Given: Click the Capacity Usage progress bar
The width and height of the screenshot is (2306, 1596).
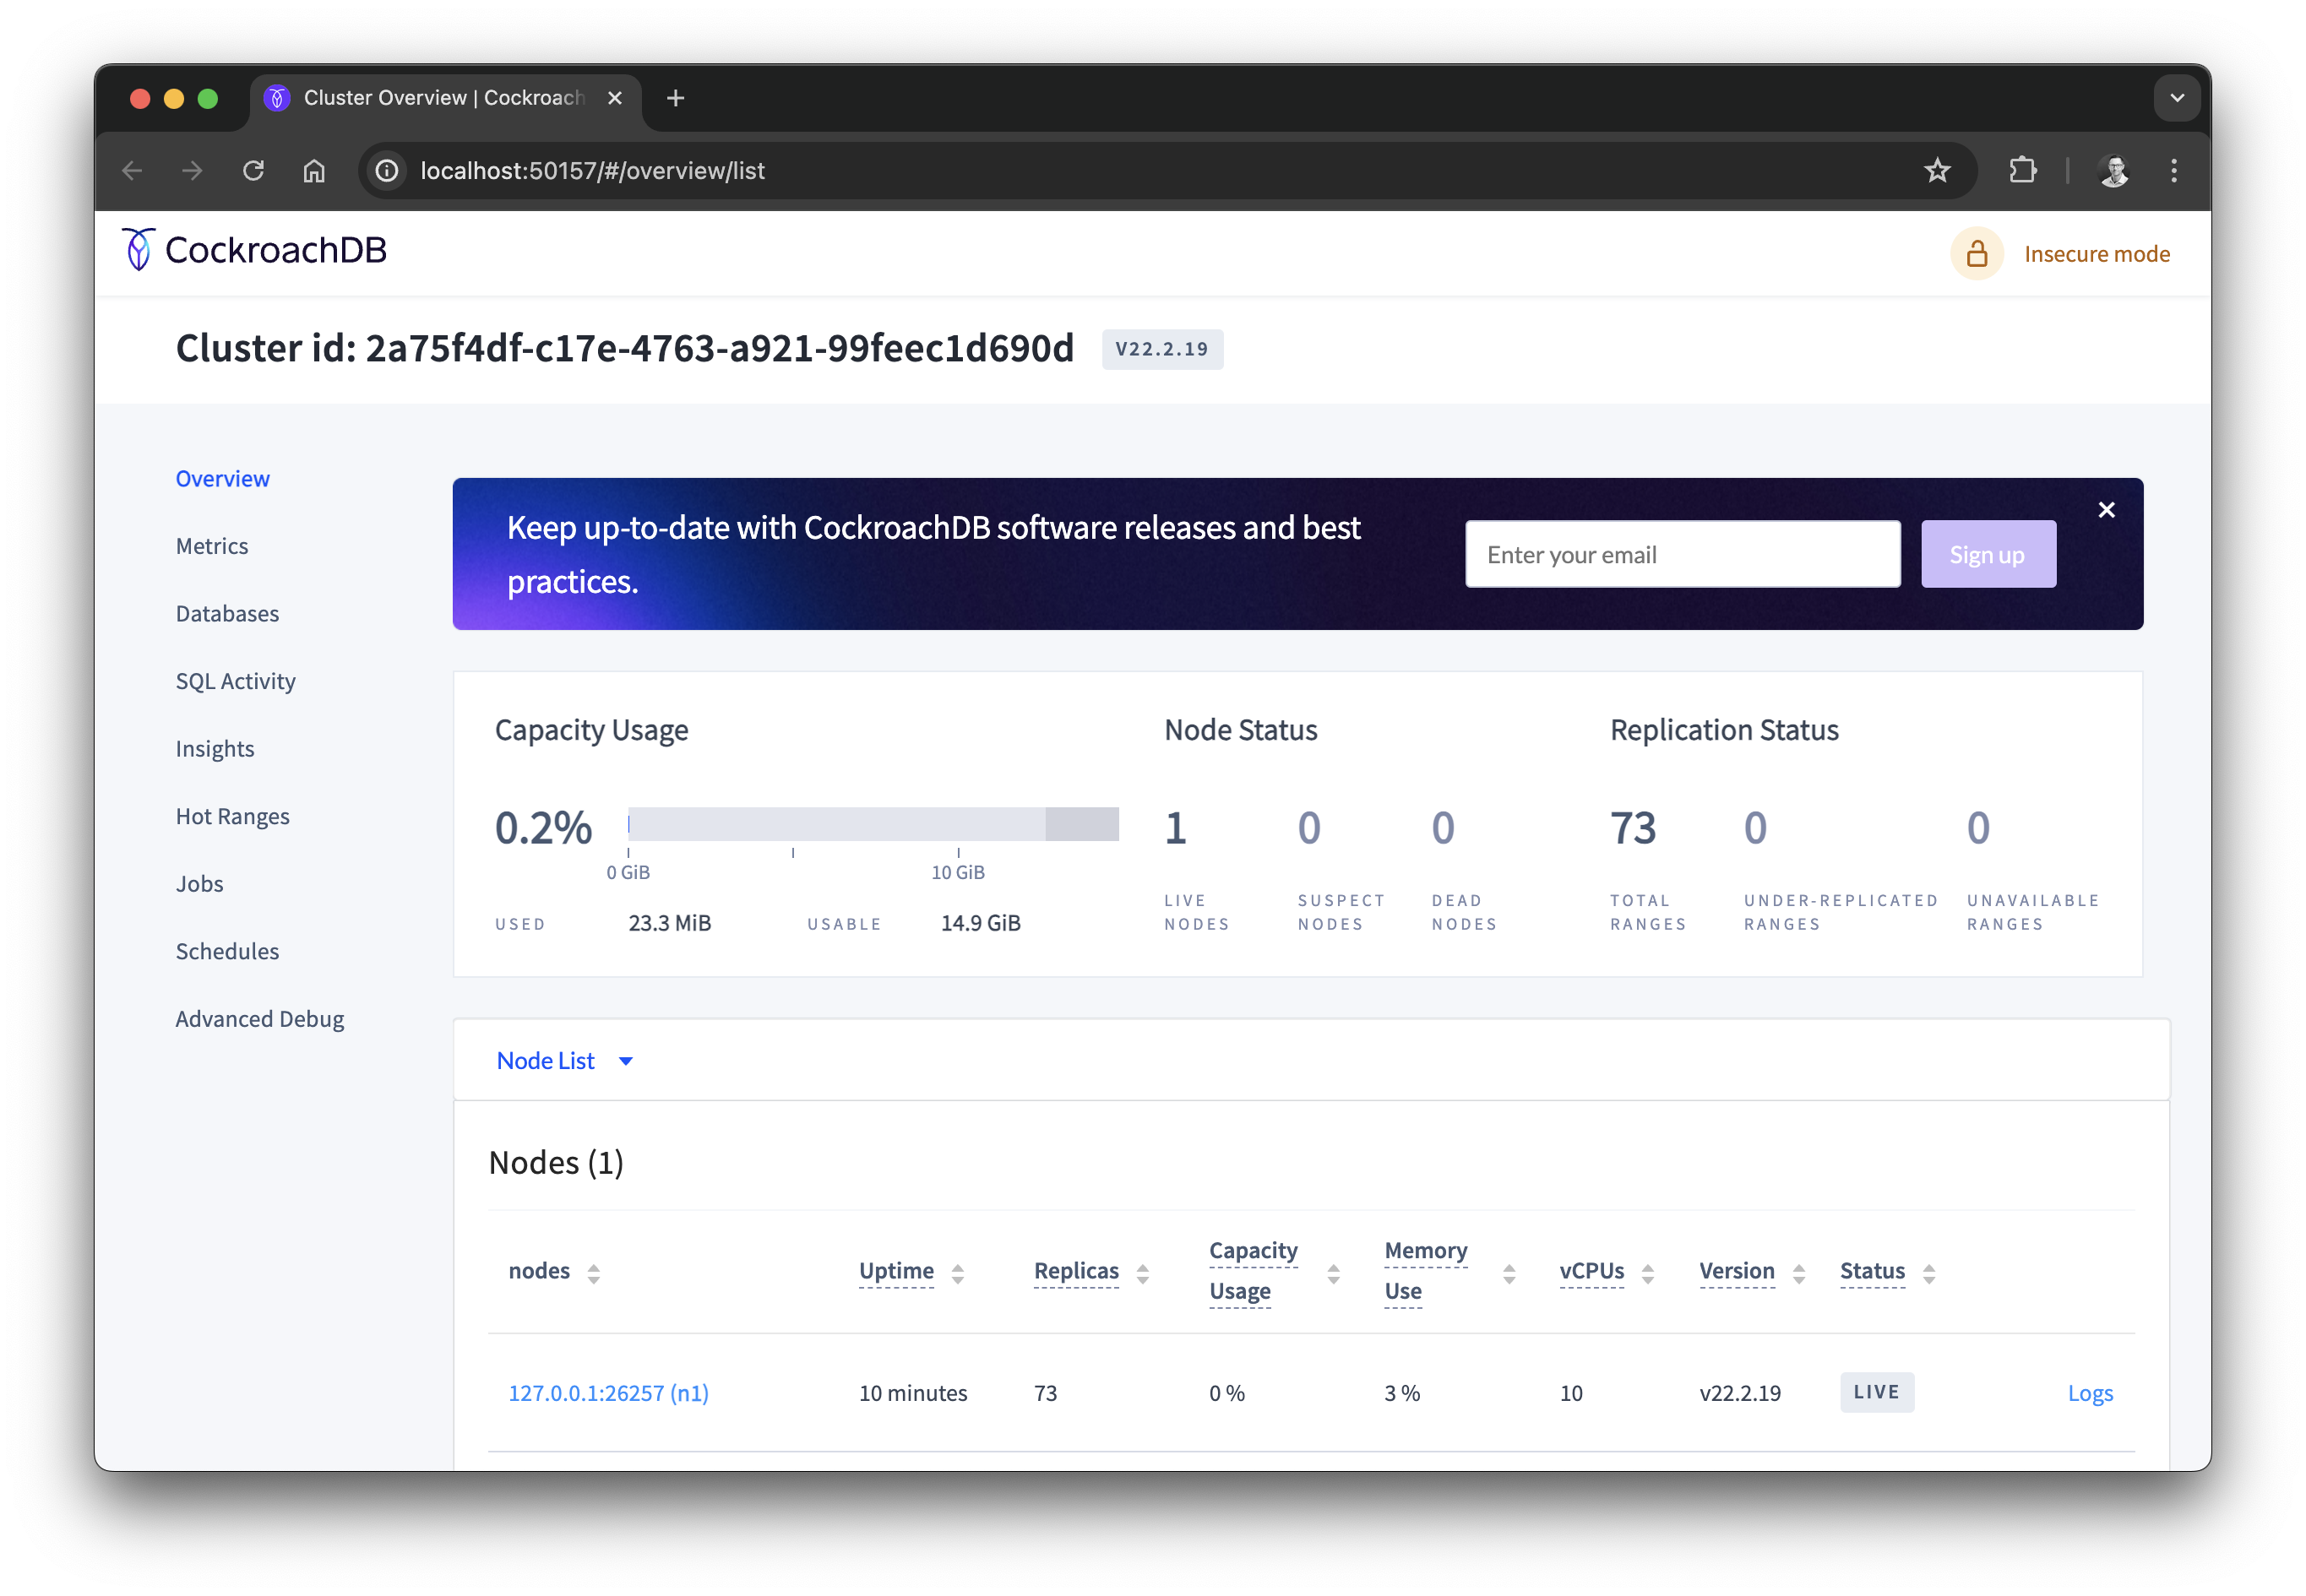Looking at the screenshot, I should point(873,825).
